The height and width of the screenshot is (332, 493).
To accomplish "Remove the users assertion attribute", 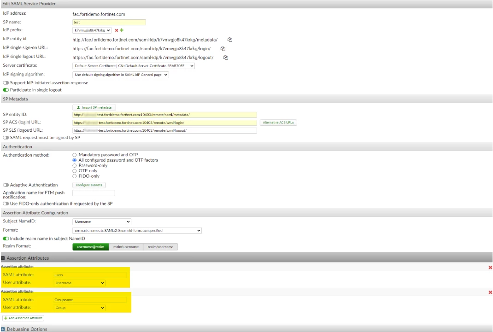I will coord(490,268).
